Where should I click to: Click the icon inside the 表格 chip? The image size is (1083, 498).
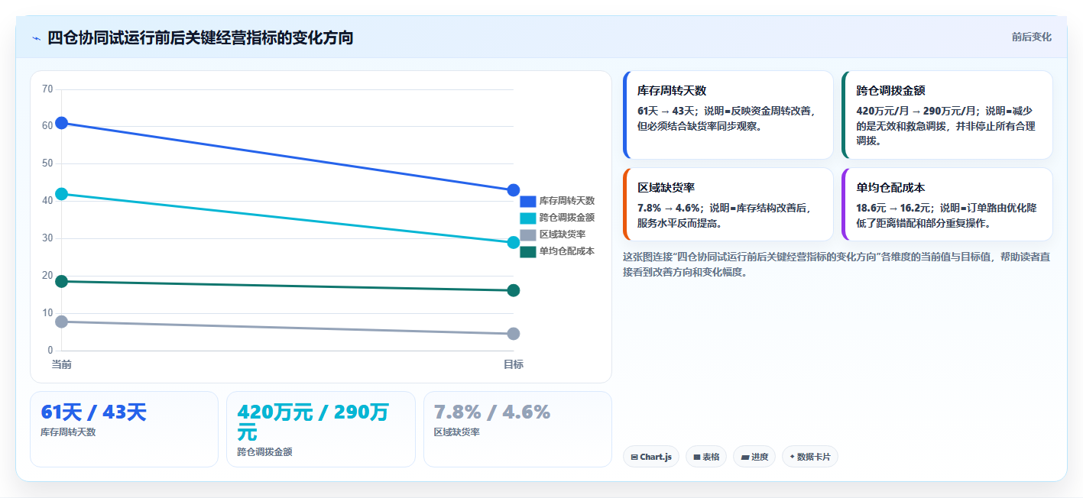[697, 457]
